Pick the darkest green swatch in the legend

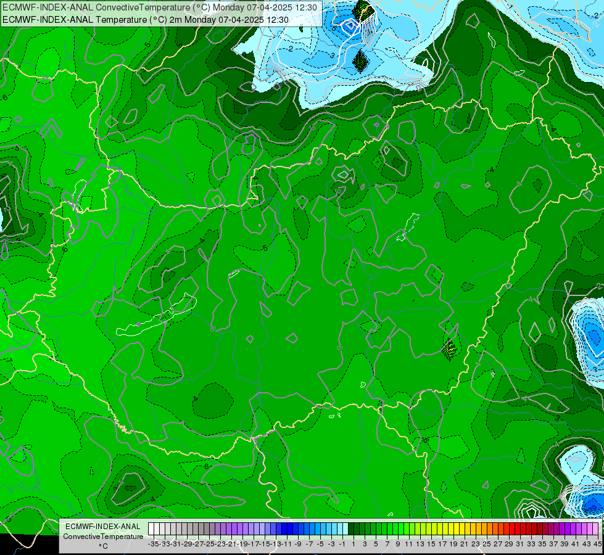(x=351, y=529)
